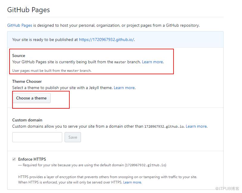242x193 pixels.
Task: Click the GitHub Pages page heading
Action: (x=29, y=10)
